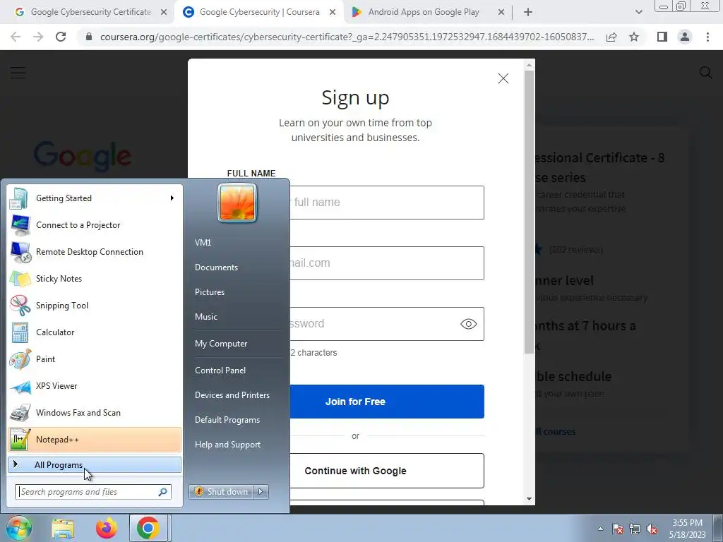
Task: Open File Explorer from taskbar
Action: (x=63, y=528)
